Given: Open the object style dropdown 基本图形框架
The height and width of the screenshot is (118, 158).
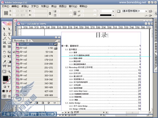Looking at the screenshot, I should [x=146, y=11].
